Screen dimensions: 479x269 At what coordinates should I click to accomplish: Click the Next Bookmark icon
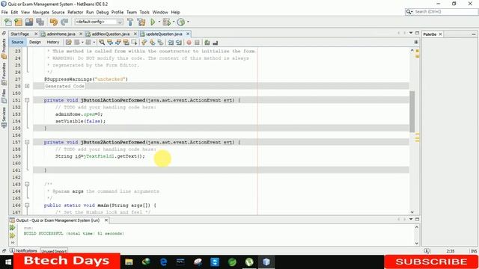pos(152,43)
